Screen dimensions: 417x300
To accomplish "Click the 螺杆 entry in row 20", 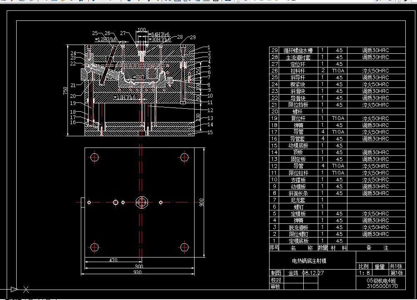I will (x=298, y=112).
